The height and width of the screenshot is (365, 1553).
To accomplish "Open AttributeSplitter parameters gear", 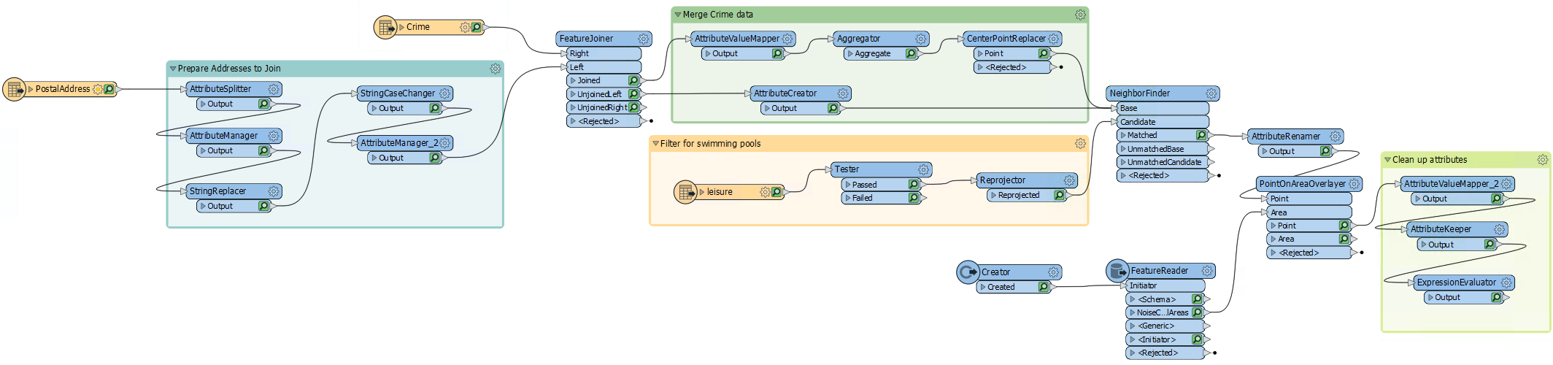I will pyautogui.click(x=274, y=89).
